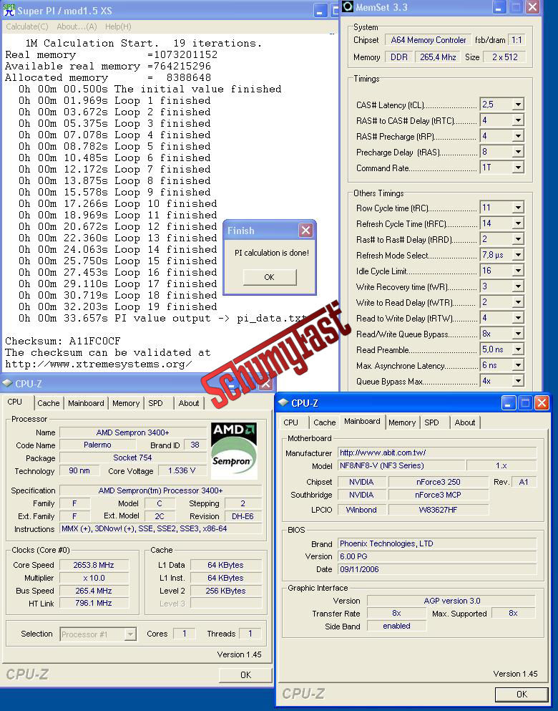Close the Finish dialog with X
Screen dimensions: 558x711
coord(305,231)
